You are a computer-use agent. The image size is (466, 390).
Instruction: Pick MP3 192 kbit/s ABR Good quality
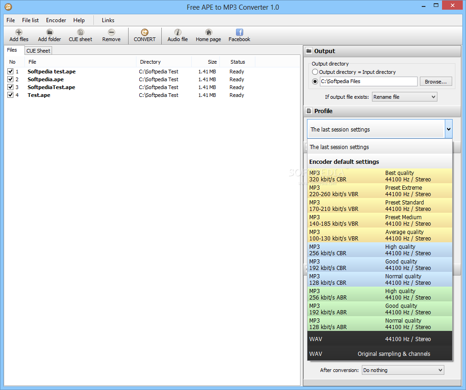(x=380, y=309)
